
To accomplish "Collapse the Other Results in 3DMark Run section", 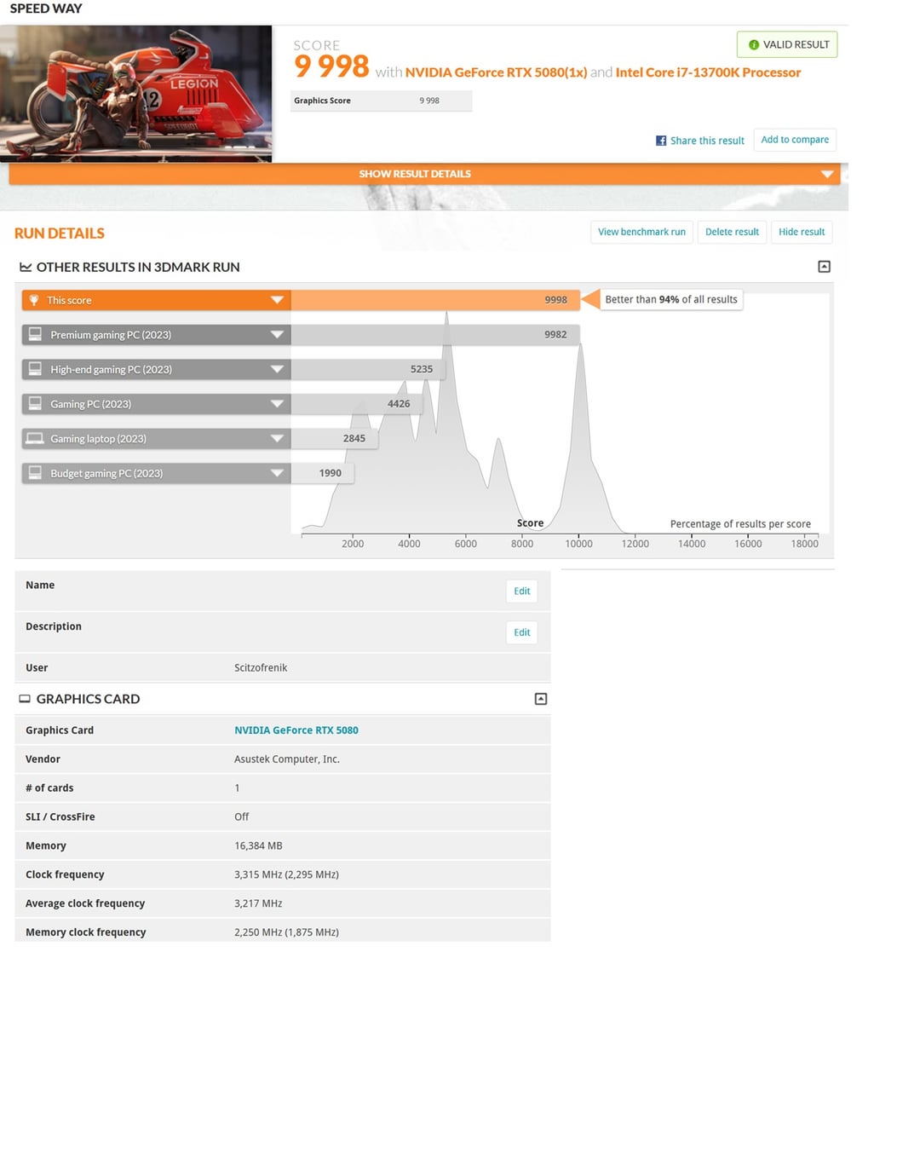I will tap(824, 267).
